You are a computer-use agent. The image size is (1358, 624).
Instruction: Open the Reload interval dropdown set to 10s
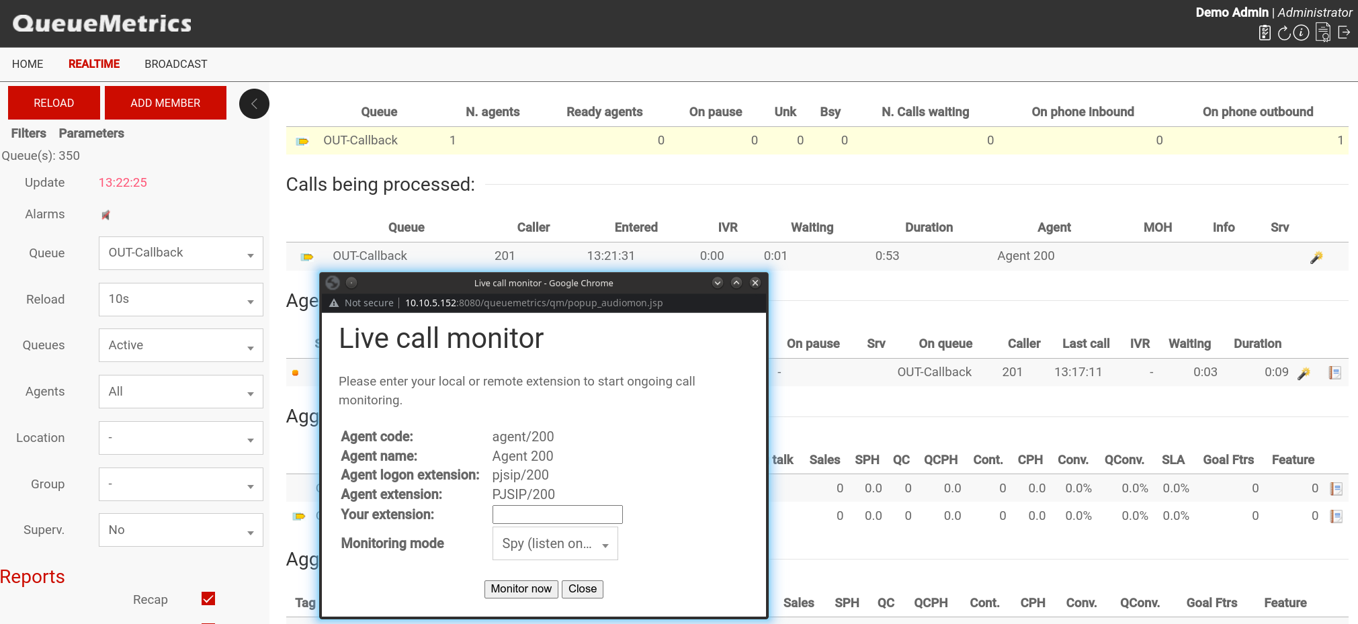coord(181,300)
